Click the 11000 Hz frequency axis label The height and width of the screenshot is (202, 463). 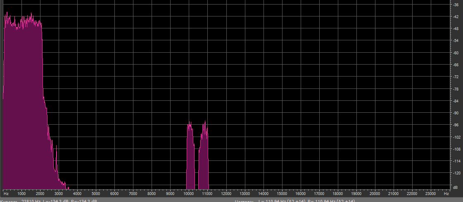207,194
